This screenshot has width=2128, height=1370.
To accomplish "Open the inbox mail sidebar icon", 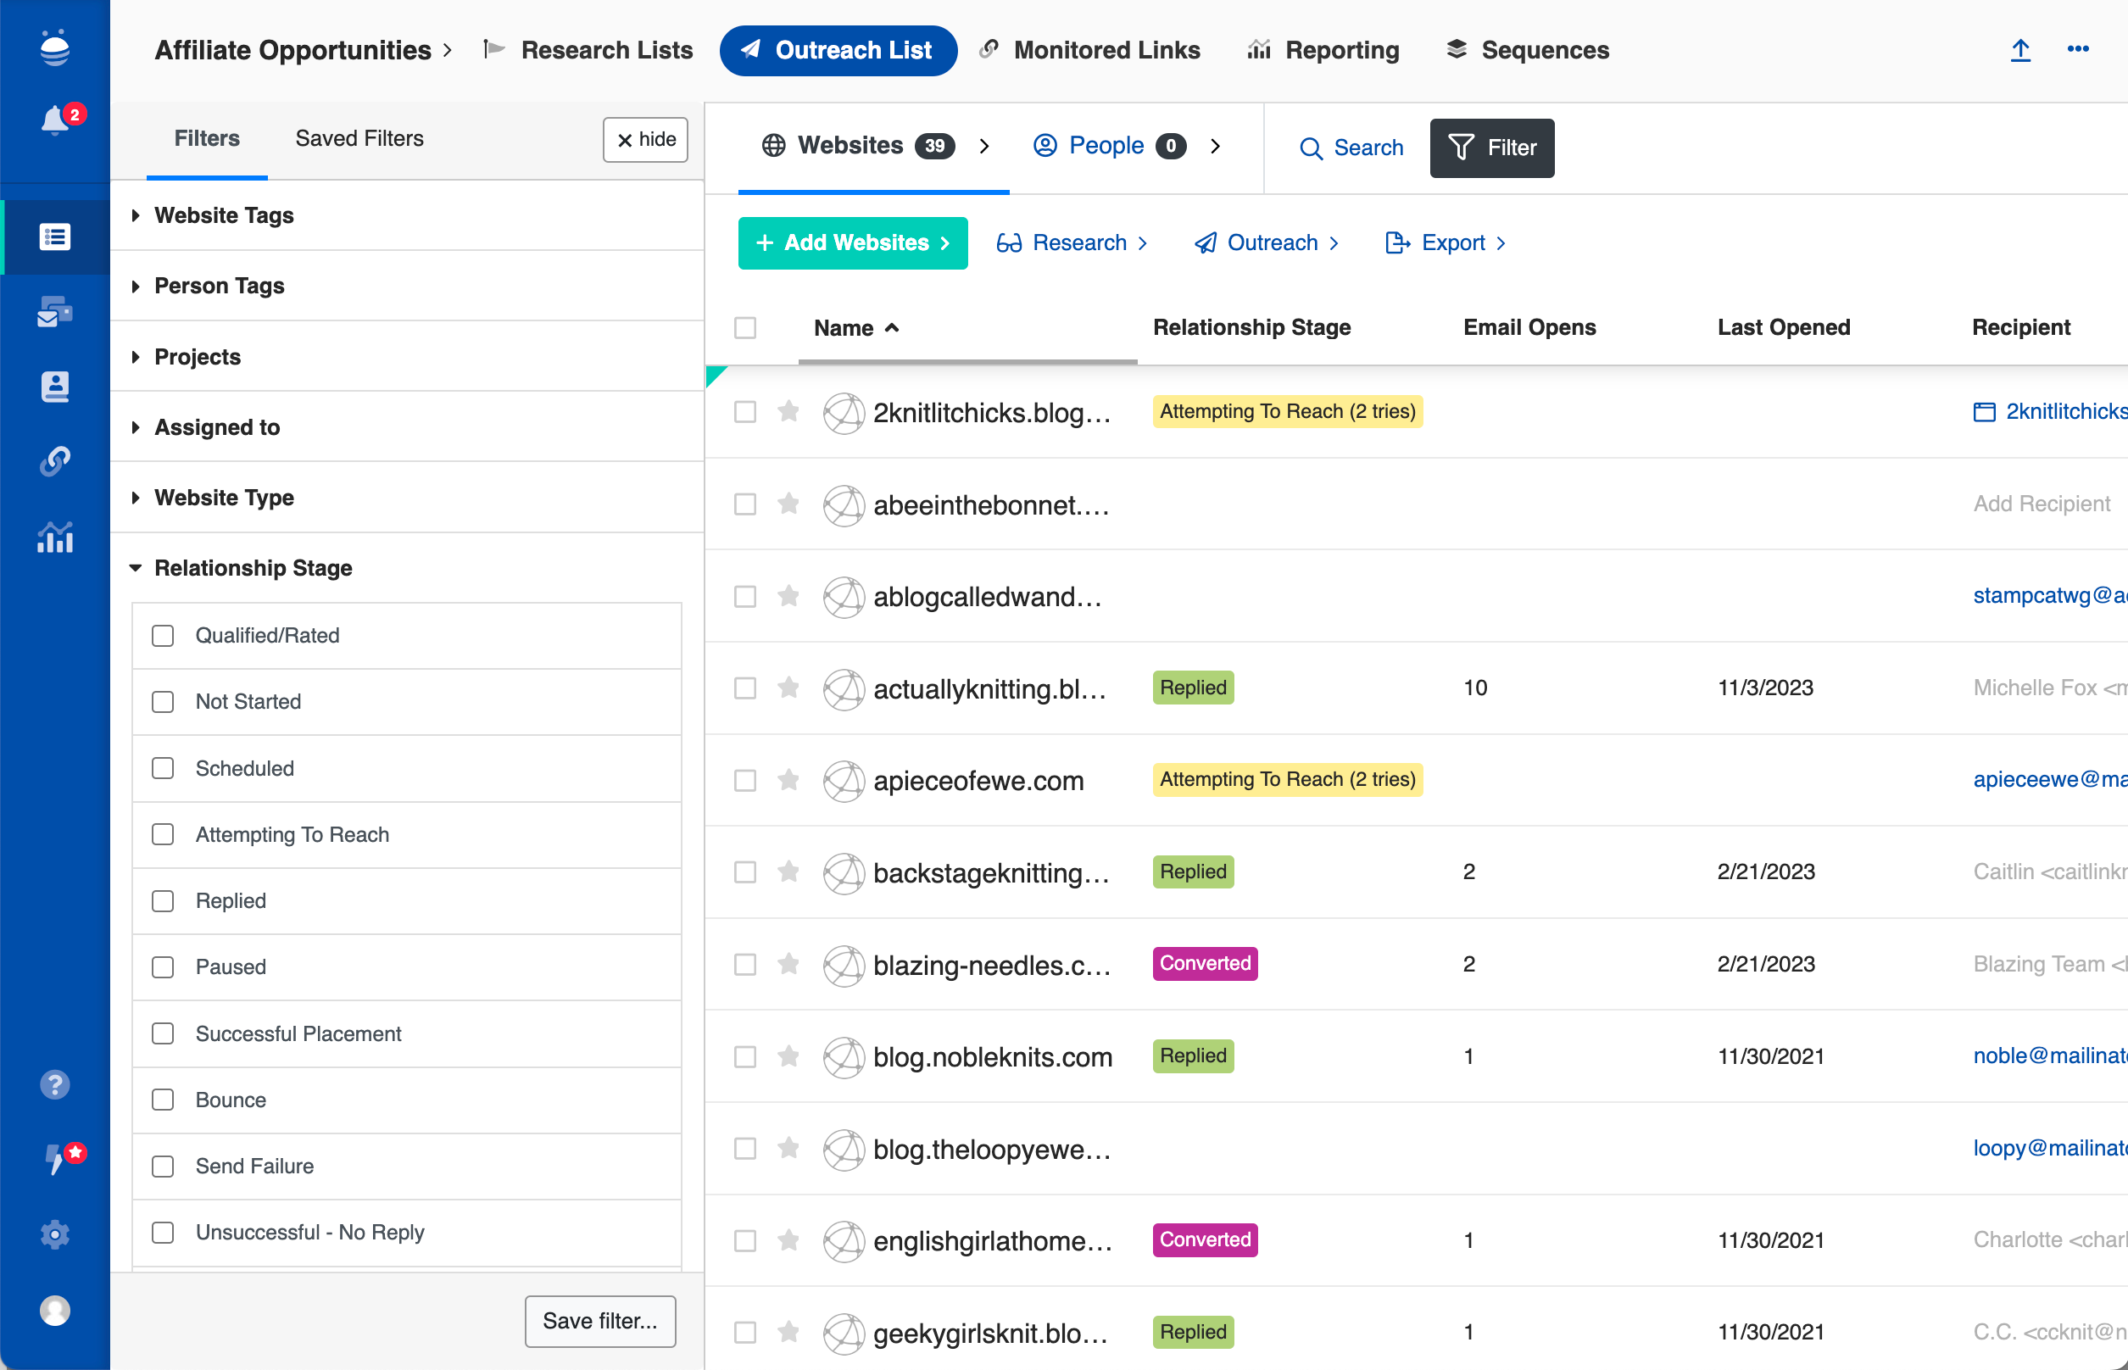I will pyautogui.click(x=54, y=311).
